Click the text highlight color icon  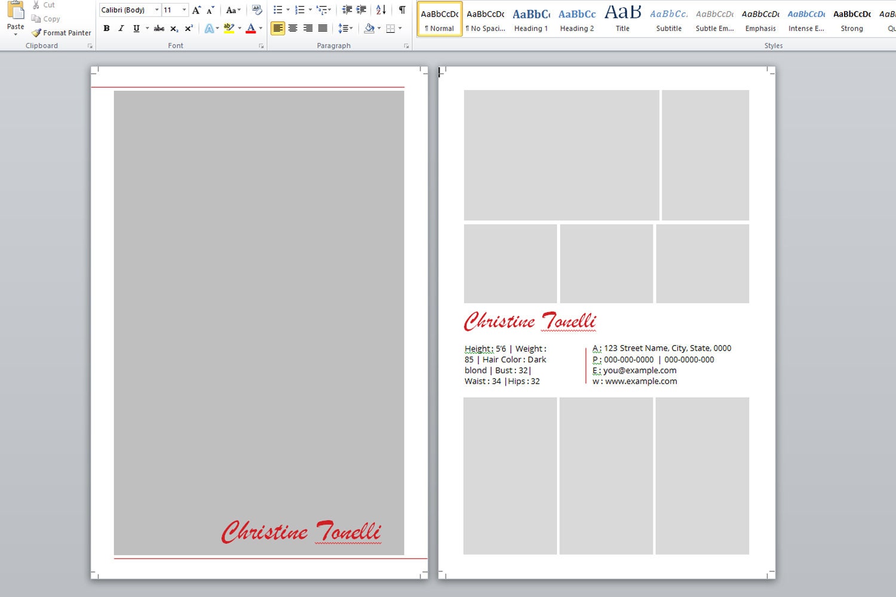pyautogui.click(x=229, y=28)
